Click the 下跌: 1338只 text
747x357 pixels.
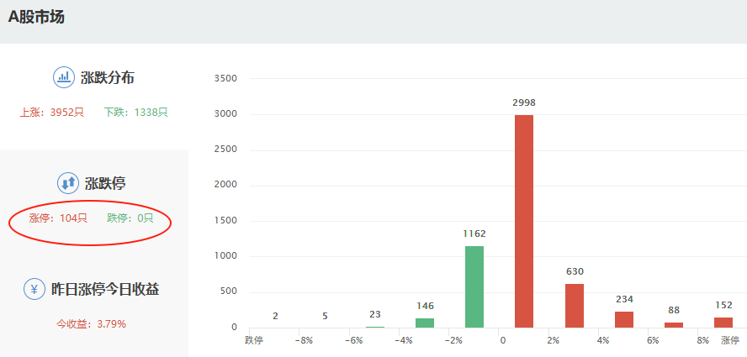tap(136, 112)
